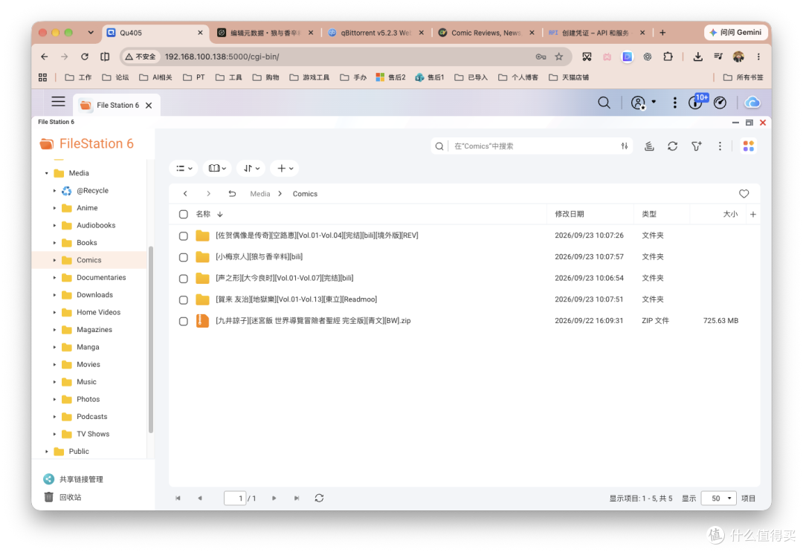Viewport: 803px width, 552px height.
Task: Open the TV Shows folder in sidebar
Action: point(93,435)
